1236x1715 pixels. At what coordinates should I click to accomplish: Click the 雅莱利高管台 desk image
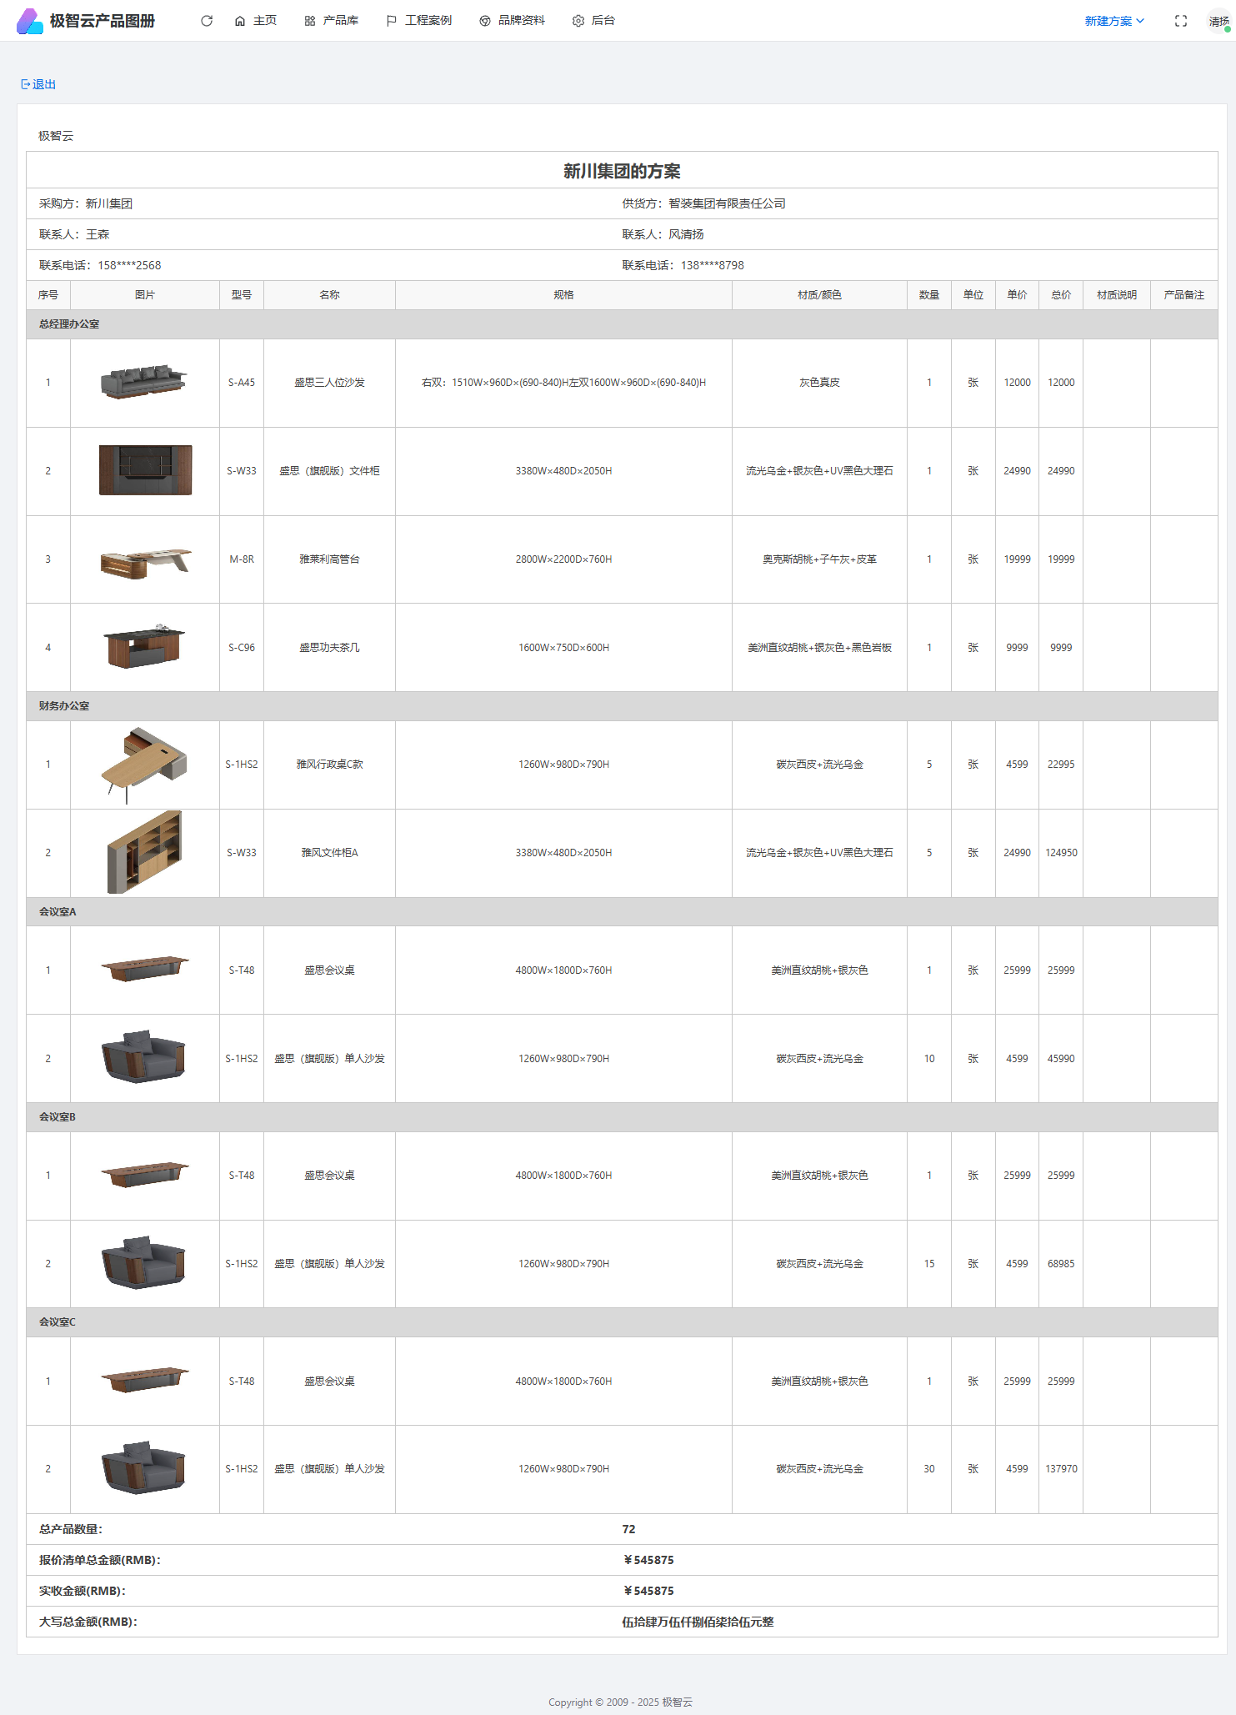coord(144,559)
